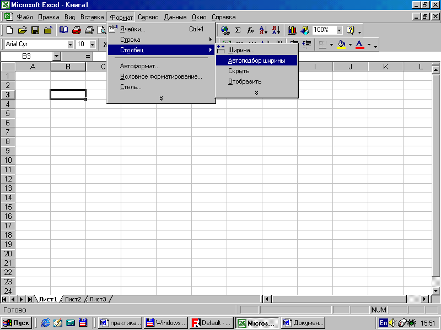Click the AutoSum sigma icon

point(238,30)
